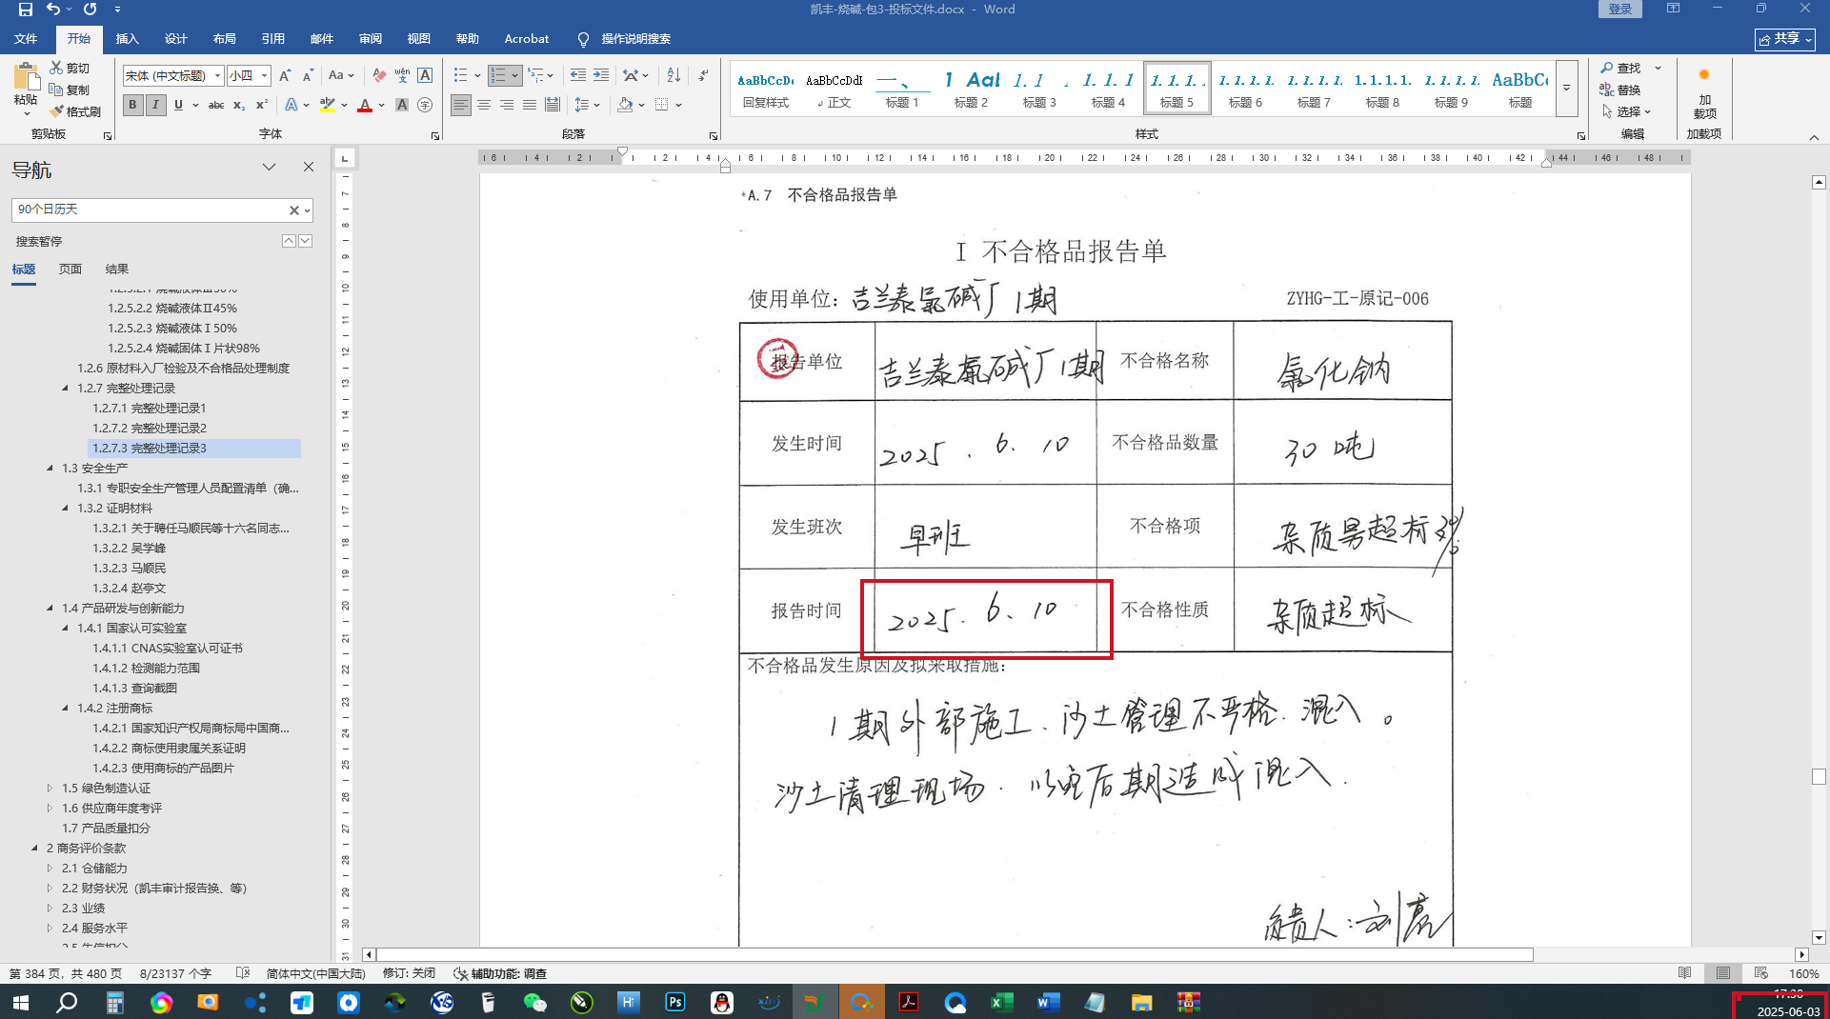Apply the yellow text highlight color
Viewport: 1830px width, 1019px height.
(x=327, y=105)
